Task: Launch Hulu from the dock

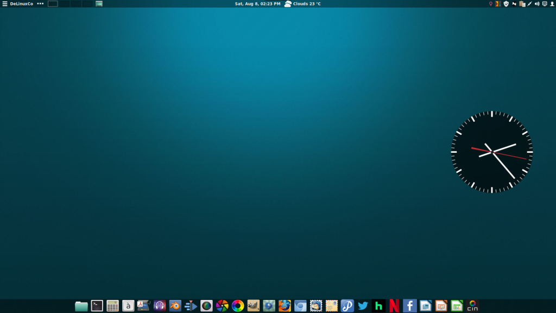Action: tap(378, 306)
